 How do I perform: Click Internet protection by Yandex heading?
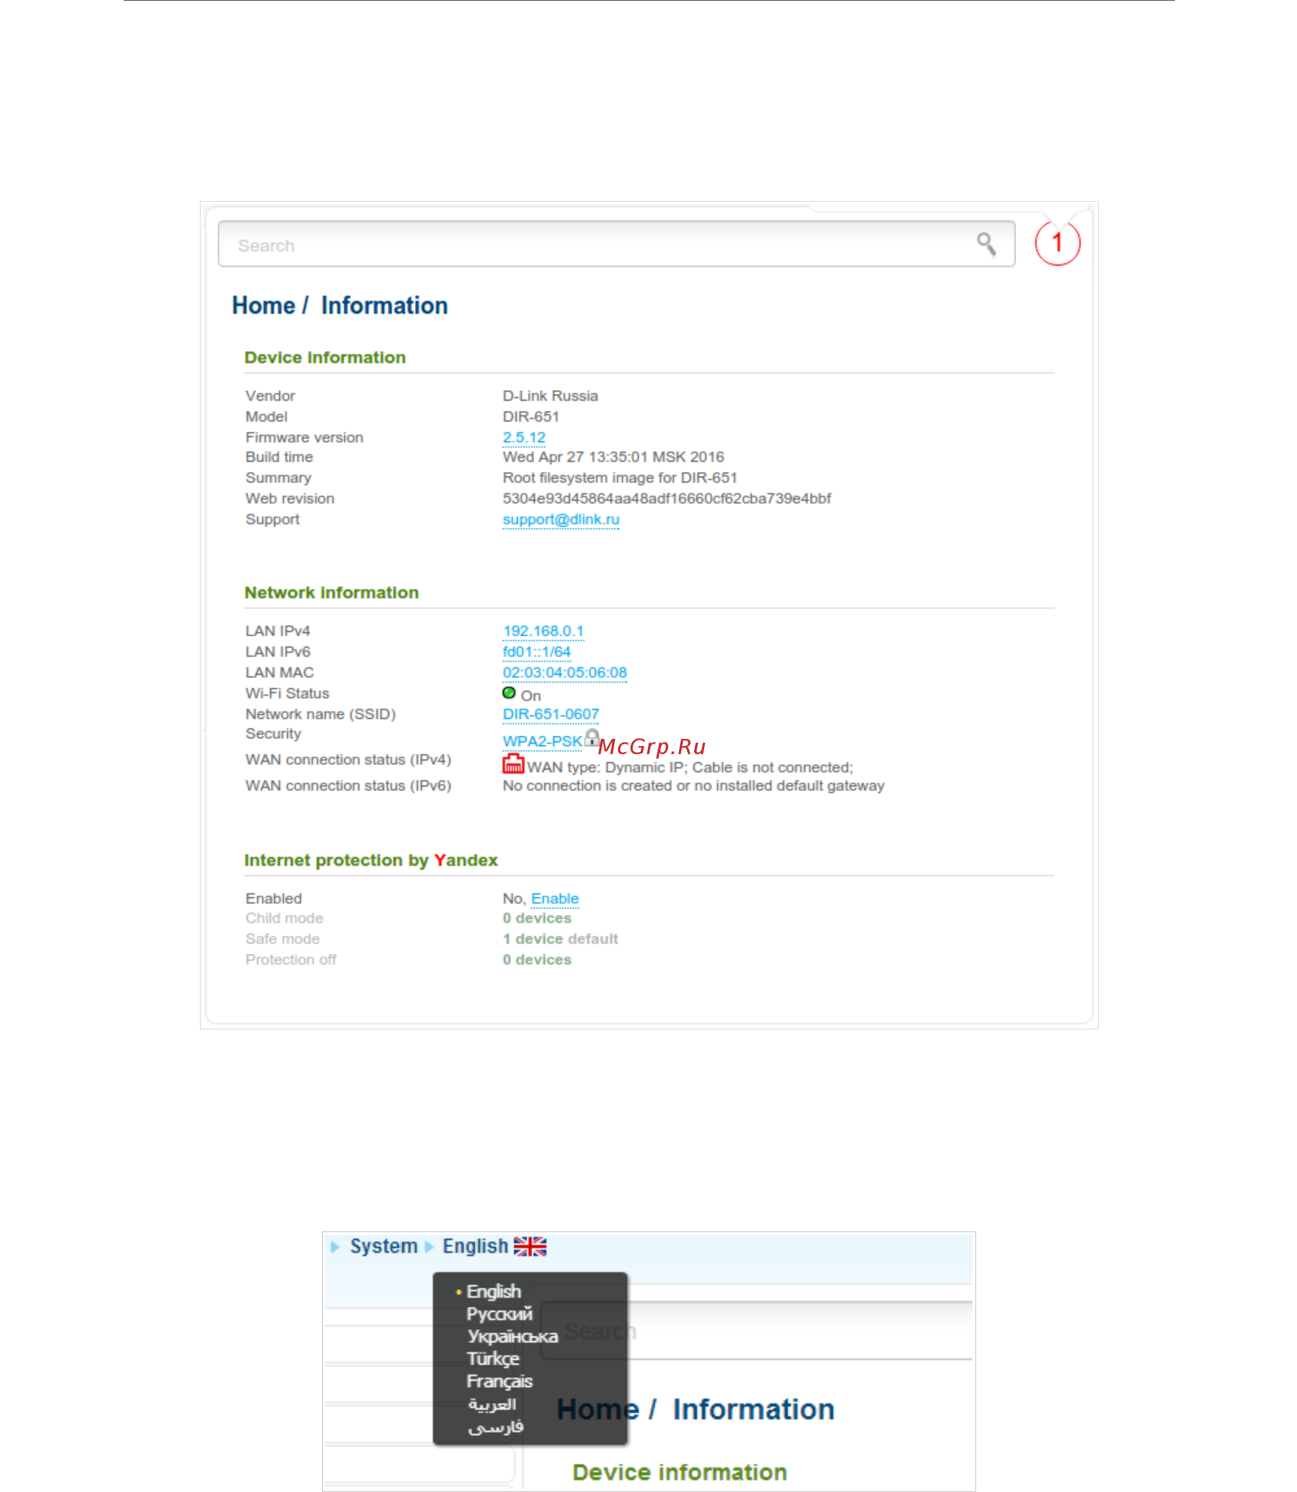371,860
